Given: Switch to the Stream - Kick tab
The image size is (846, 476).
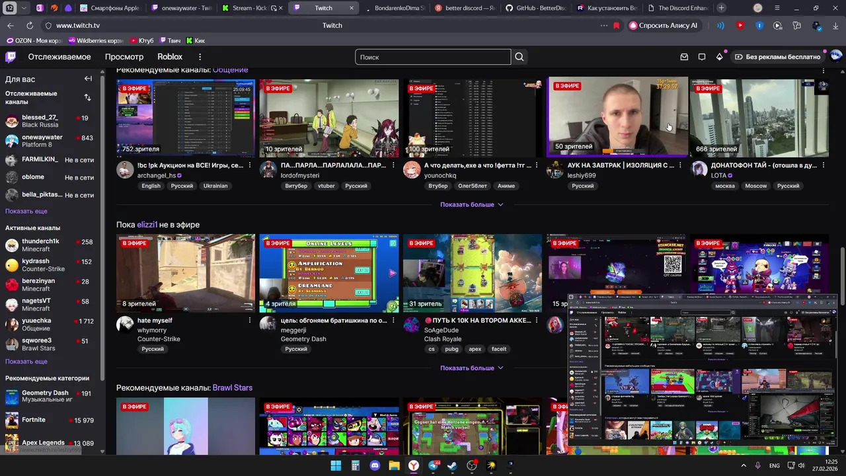Looking at the screenshot, I should tap(252, 8).
